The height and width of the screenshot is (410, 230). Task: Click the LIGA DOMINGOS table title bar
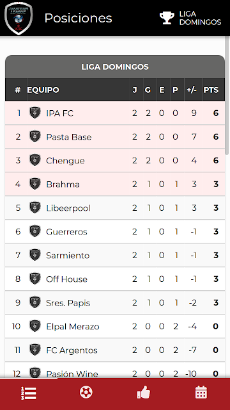[x=115, y=67]
